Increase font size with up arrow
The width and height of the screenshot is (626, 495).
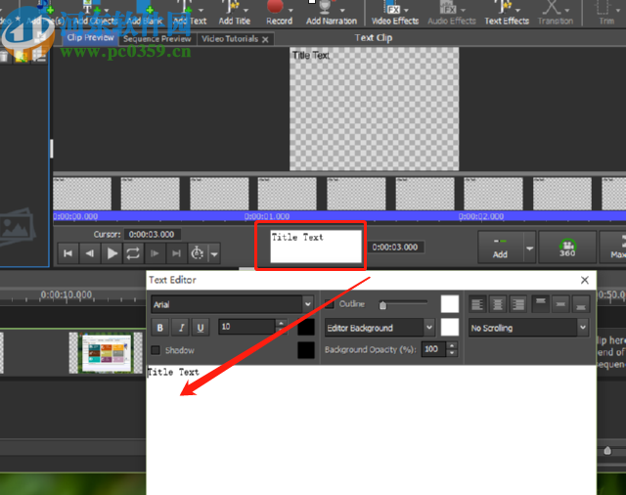(x=281, y=323)
